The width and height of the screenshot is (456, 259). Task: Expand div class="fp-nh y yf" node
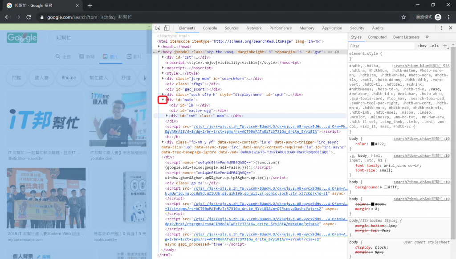click(163, 142)
